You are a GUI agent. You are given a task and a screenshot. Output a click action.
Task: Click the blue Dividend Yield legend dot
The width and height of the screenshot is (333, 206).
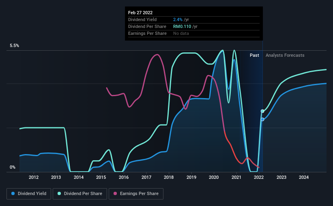[13, 194]
